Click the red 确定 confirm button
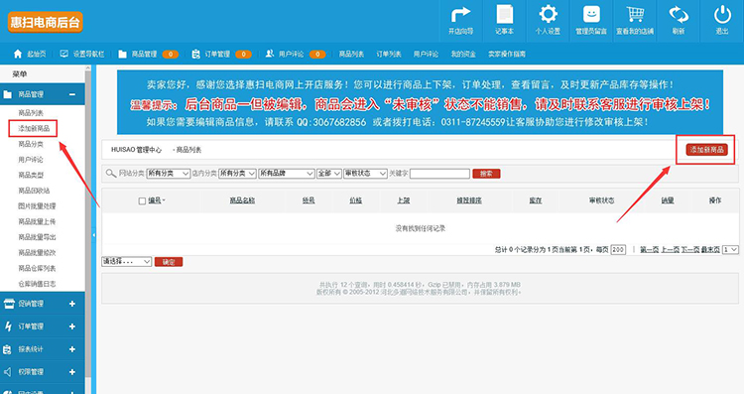The height and width of the screenshot is (394, 744). click(x=169, y=262)
